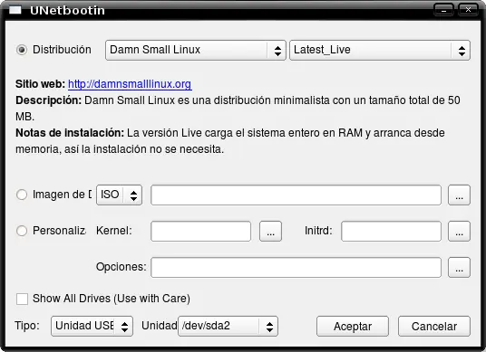
Task: Close the UNetbootin window
Action: click(468, 10)
